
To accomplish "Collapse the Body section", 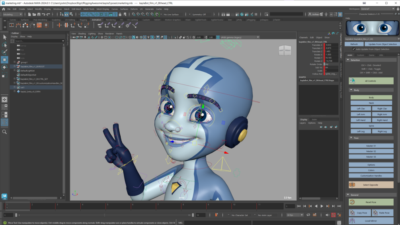I will coord(351,90).
